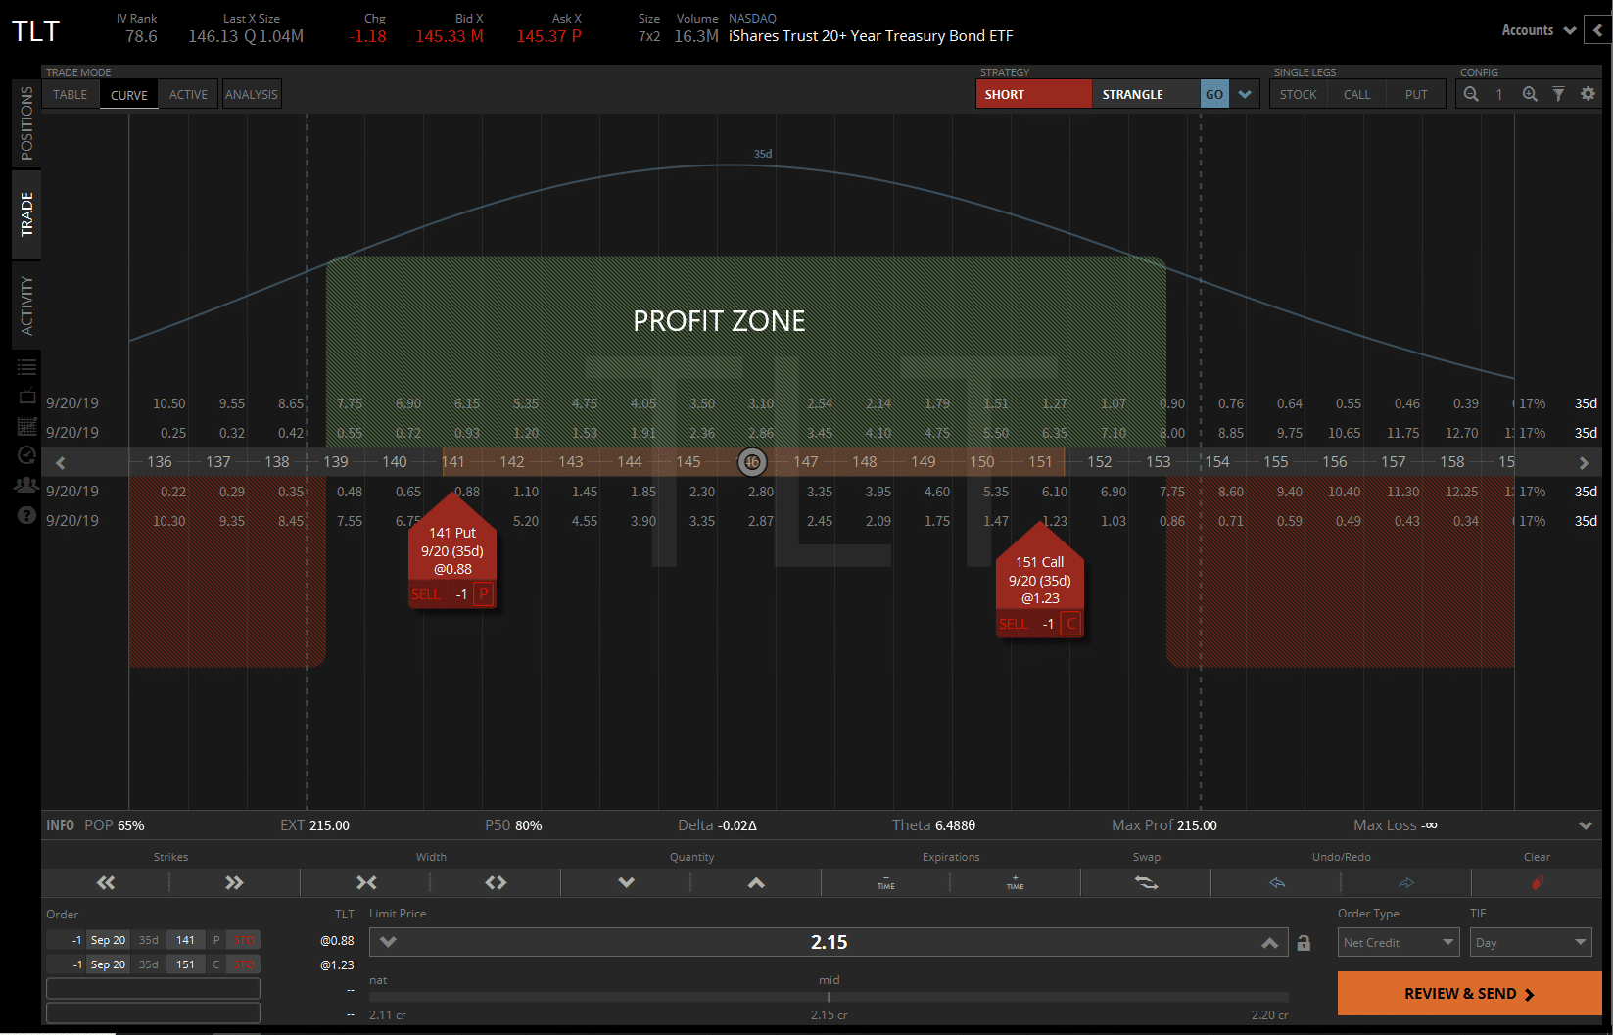Open the grid analysis icon in sidebar
This screenshot has width=1613, height=1035.
pyautogui.click(x=26, y=424)
